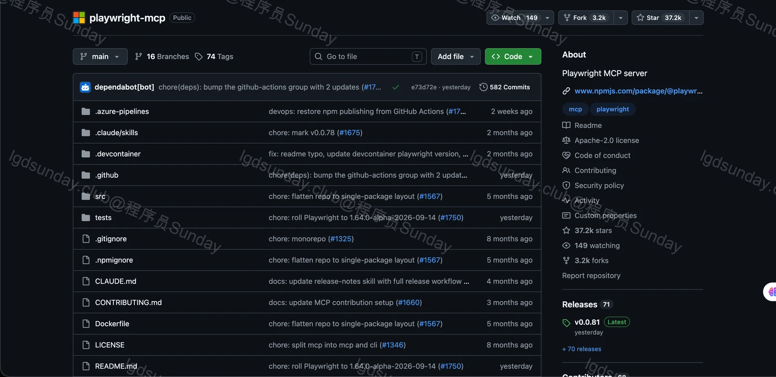Click the CLAUDE.md file icon
This screenshot has height=377, width=776.
86,282
